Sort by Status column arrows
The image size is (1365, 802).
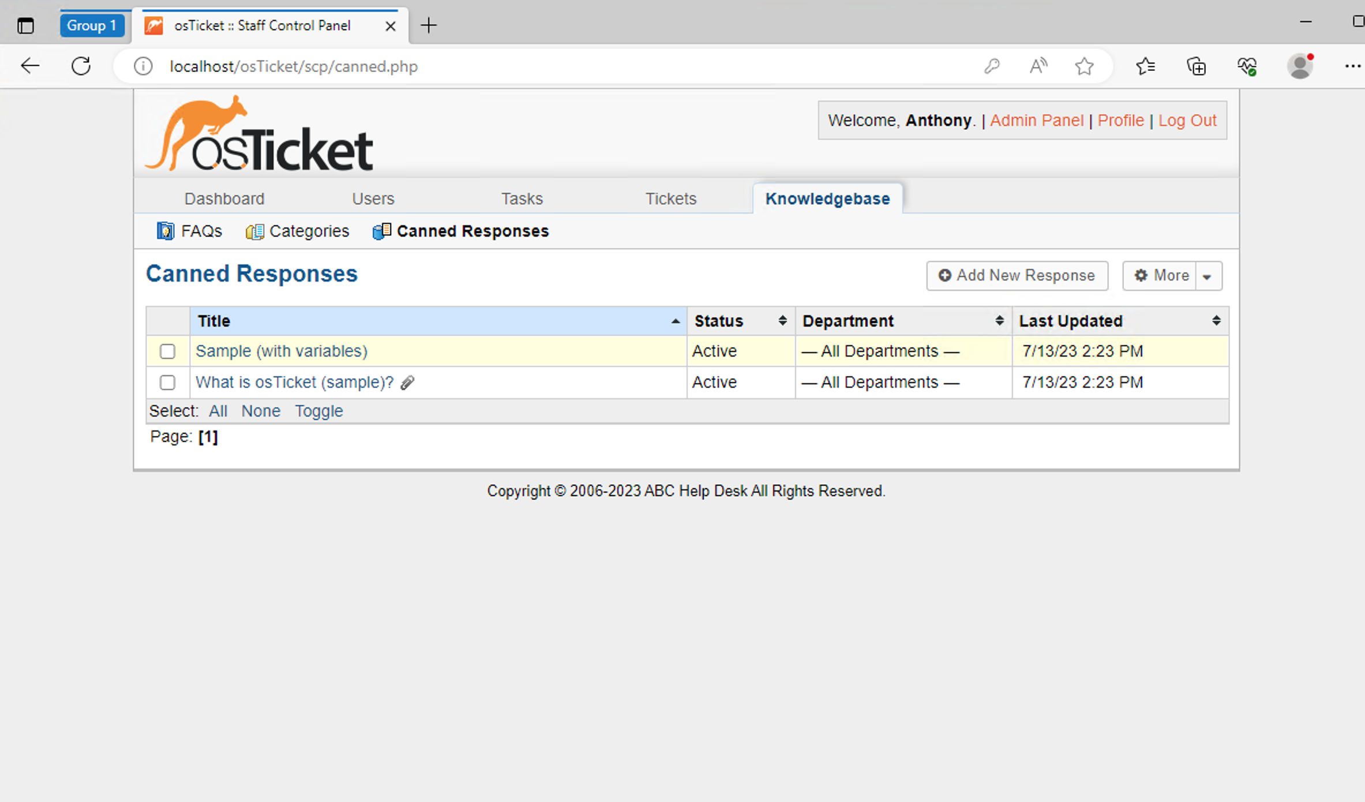[782, 321]
